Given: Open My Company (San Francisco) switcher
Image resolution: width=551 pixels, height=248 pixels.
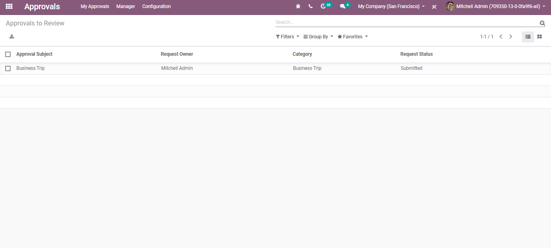Looking at the screenshot, I should tap(391, 6).
